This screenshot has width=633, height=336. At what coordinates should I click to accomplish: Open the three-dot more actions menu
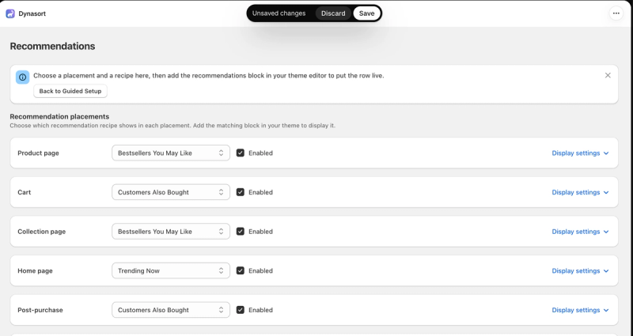tap(616, 13)
